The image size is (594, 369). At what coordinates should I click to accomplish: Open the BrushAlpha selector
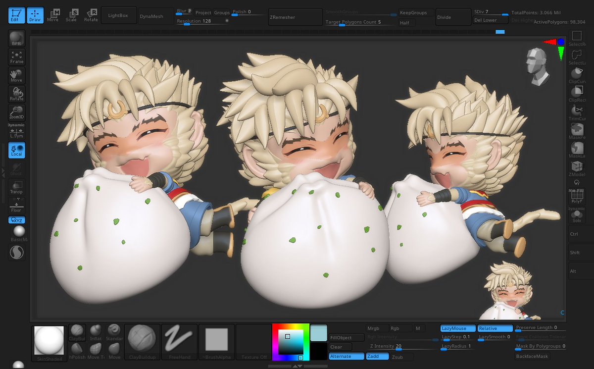(216, 342)
